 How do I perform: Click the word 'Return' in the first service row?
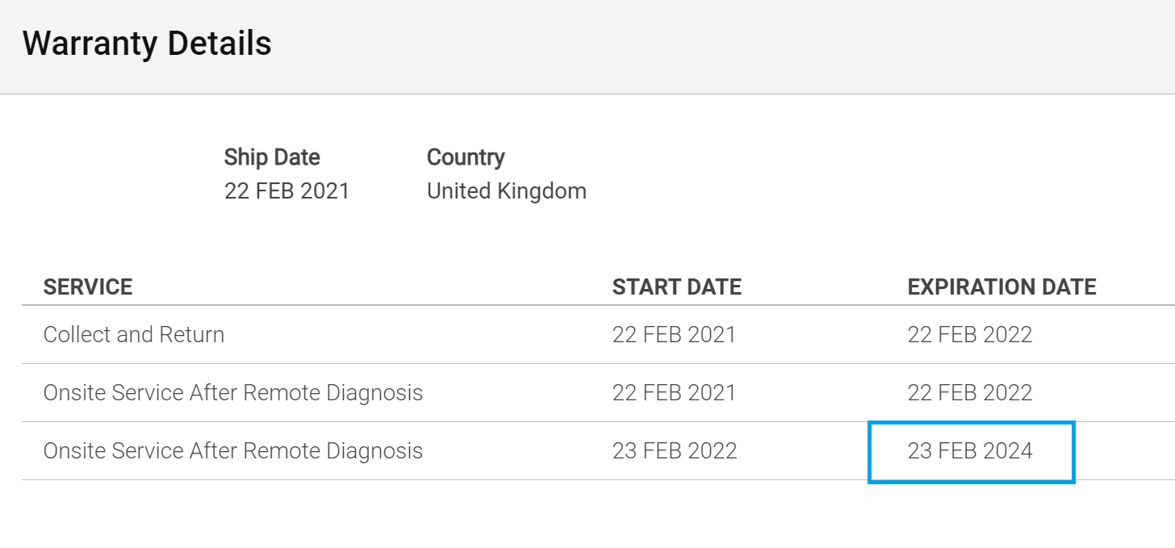[192, 335]
